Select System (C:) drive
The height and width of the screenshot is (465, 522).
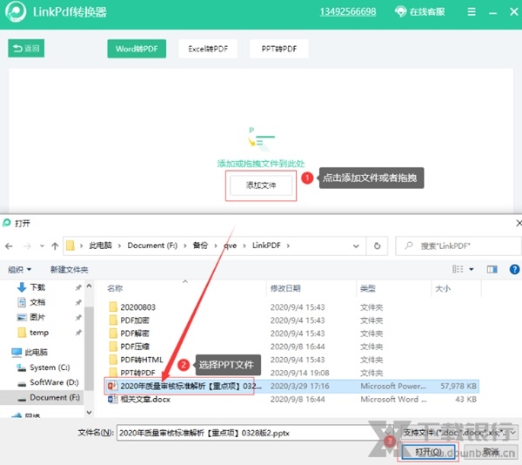click(x=43, y=367)
